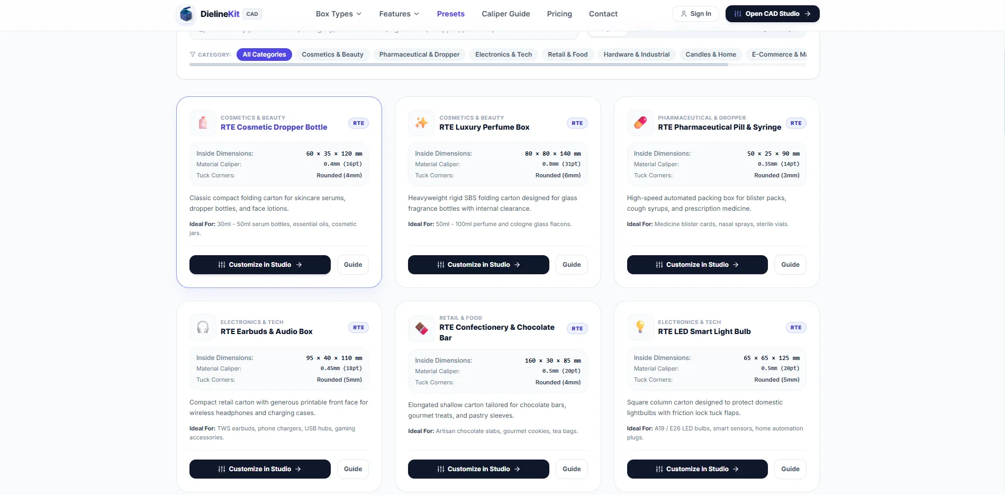The image size is (1005, 495).
Task: Select the All Categories filter chip
Action: (264, 55)
